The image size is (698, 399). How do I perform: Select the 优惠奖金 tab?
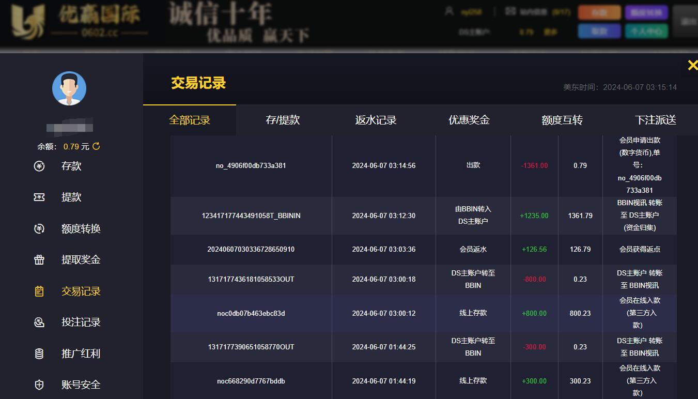coord(469,119)
